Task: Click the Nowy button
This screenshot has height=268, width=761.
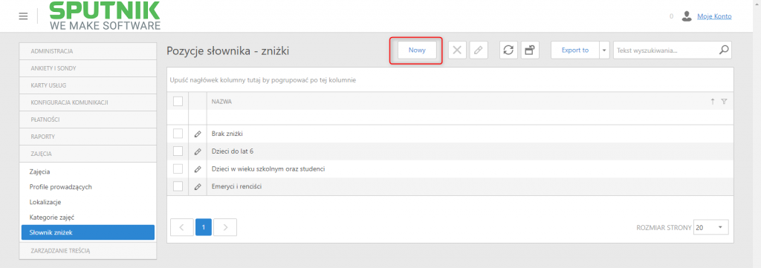Action: click(417, 50)
